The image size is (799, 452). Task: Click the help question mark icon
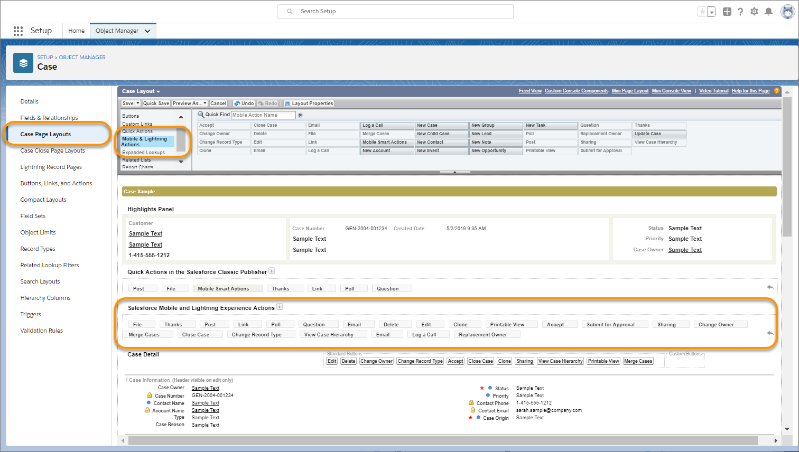point(740,11)
